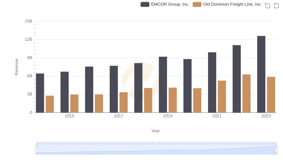Click EMCOR's 2020 revenue bar
The image size is (283, 163).
187,86
